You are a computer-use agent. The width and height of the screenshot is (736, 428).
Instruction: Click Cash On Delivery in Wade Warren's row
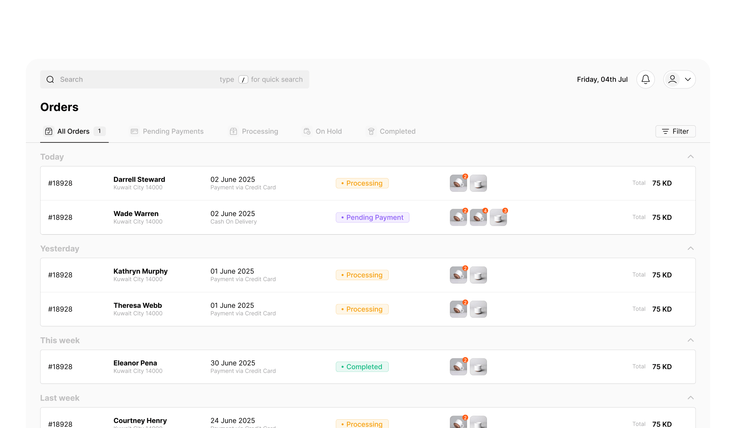point(234,222)
